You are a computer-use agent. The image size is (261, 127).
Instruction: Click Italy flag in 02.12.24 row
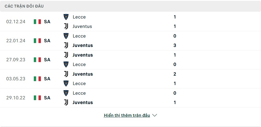pyautogui.click(x=37, y=22)
